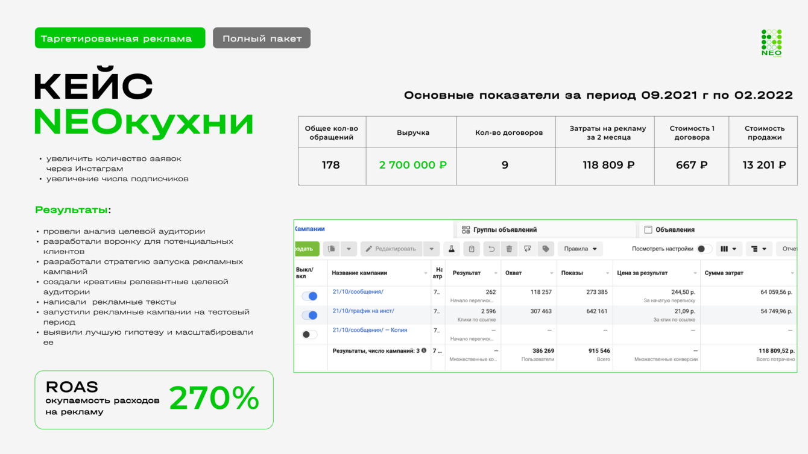Click the Объявления window icon
The height and width of the screenshot is (454, 808).
(x=648, y=229)
